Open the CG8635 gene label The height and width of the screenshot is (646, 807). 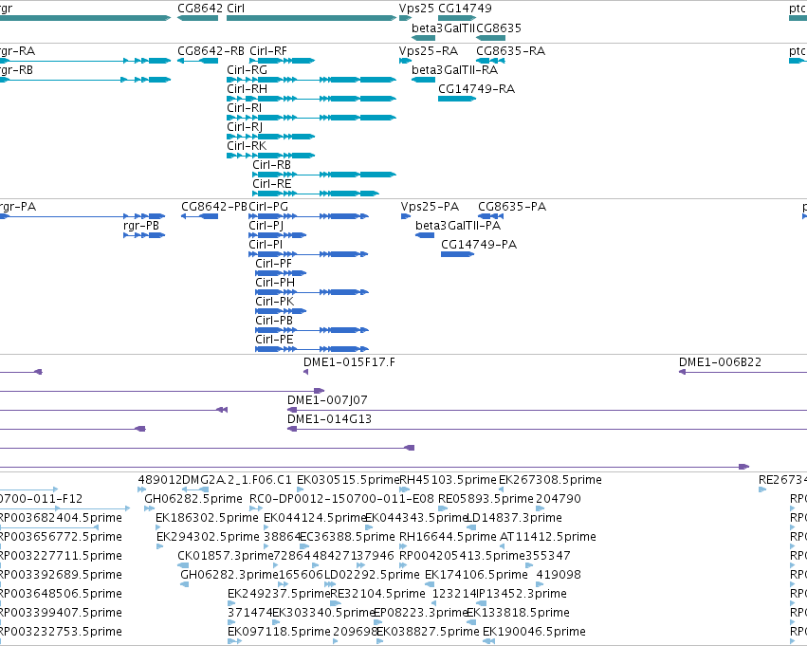499,28
